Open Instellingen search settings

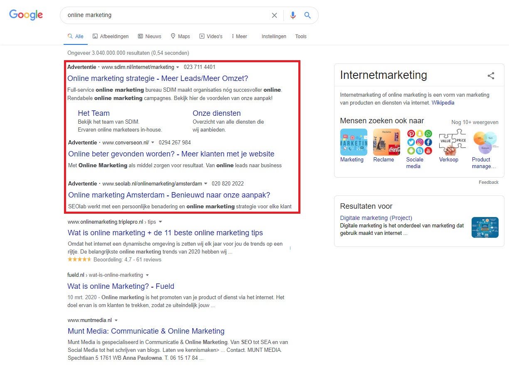tap(274, 37)
